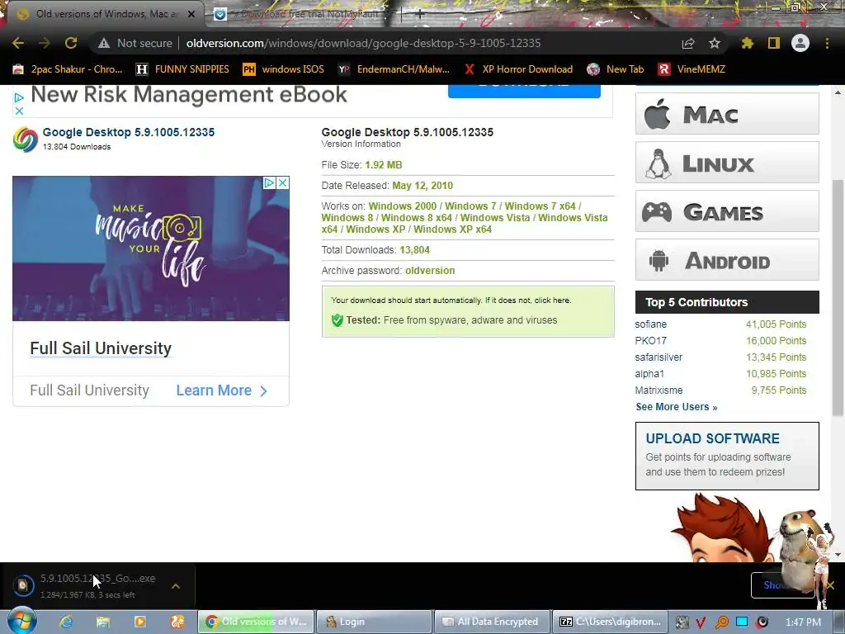845x634 pixels.
Task: Click Learn More on Full Sail ad
Action: point(221,390)
